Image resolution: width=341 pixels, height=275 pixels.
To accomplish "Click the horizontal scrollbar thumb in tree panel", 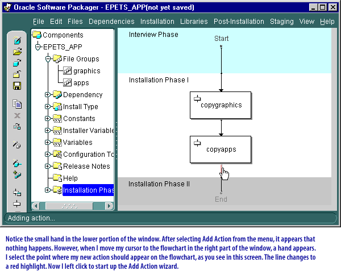I will (69, 206).
